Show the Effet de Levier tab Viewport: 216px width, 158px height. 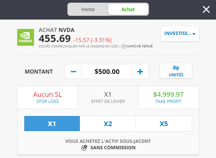[108, 97]
